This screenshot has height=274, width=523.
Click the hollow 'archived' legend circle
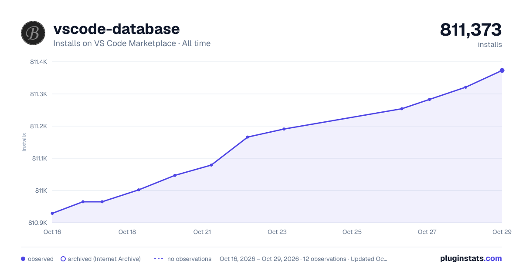[63, 259]
